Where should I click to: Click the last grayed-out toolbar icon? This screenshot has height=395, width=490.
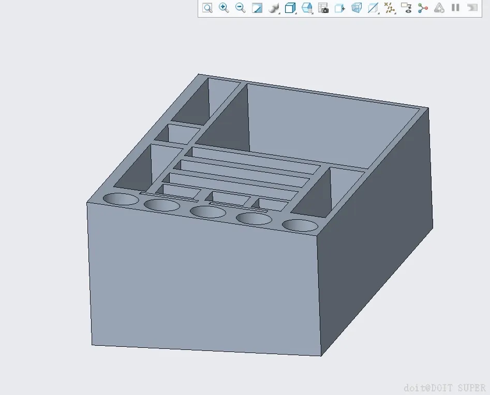(x=472, y=8)
